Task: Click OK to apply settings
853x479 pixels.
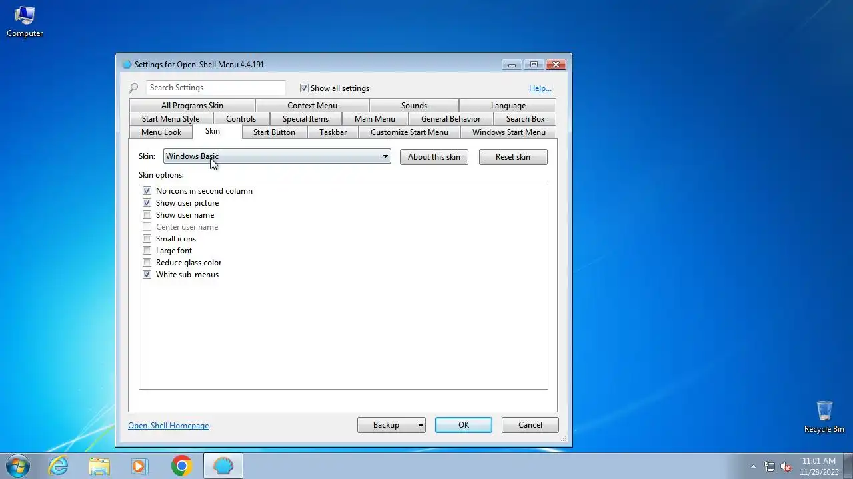Action: point(464,425)
